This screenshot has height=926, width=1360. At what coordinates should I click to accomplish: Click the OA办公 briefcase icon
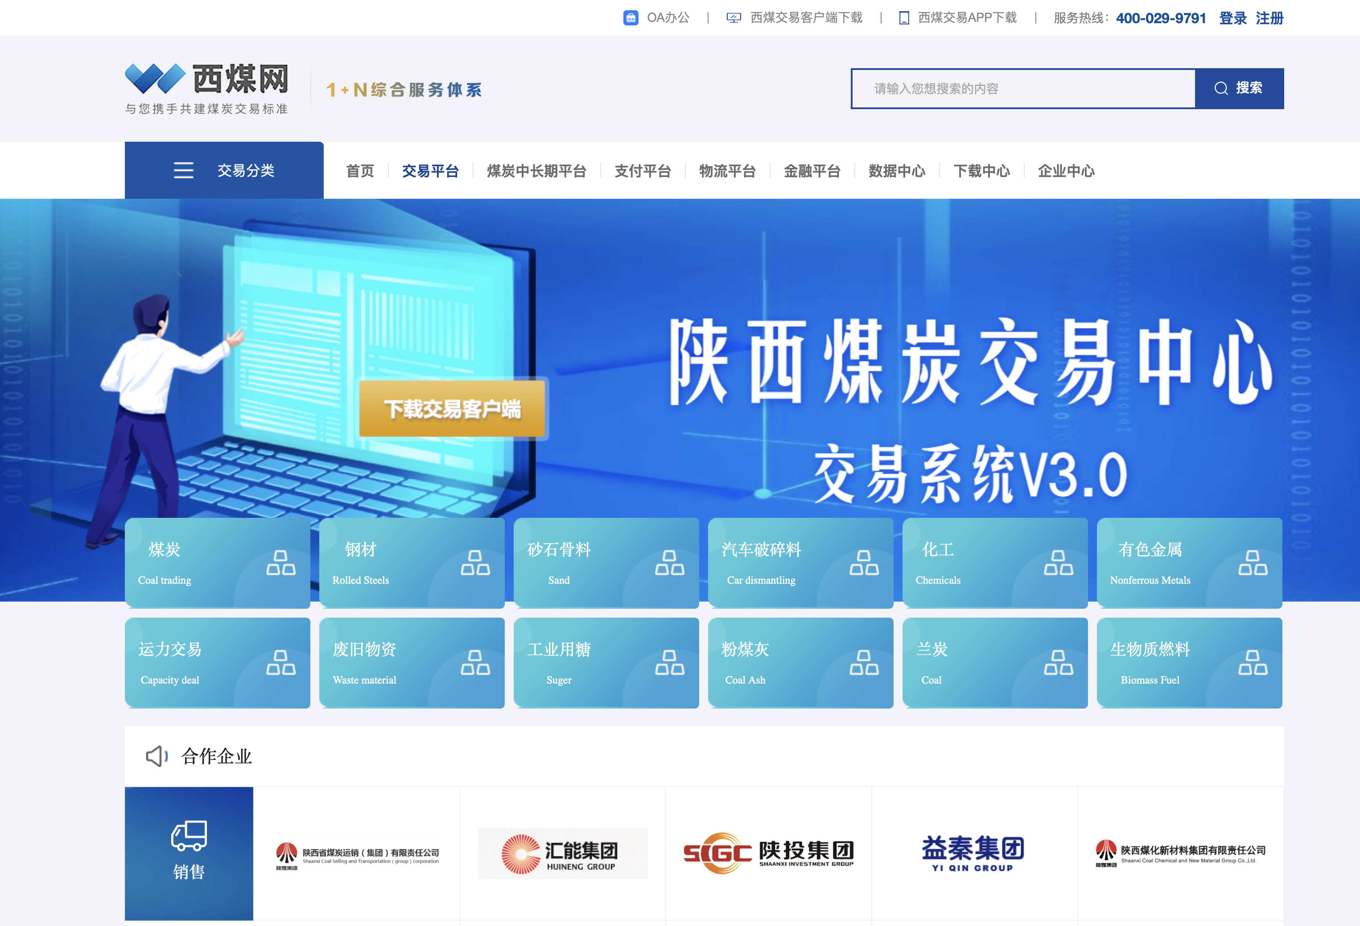pos(631,17)
